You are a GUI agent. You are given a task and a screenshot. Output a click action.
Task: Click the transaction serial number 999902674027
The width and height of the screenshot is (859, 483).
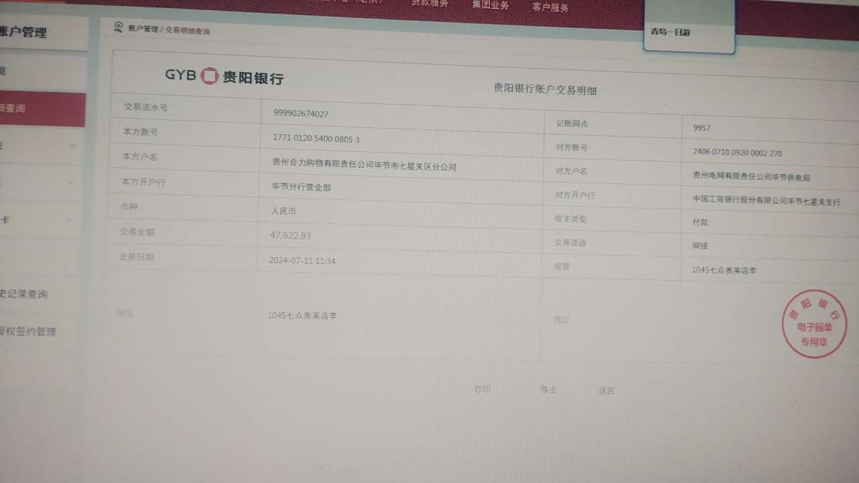coord(301,113)
